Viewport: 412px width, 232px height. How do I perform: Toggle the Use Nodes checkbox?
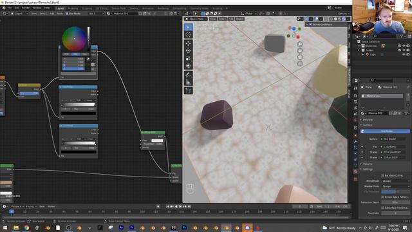coord(67,14)
